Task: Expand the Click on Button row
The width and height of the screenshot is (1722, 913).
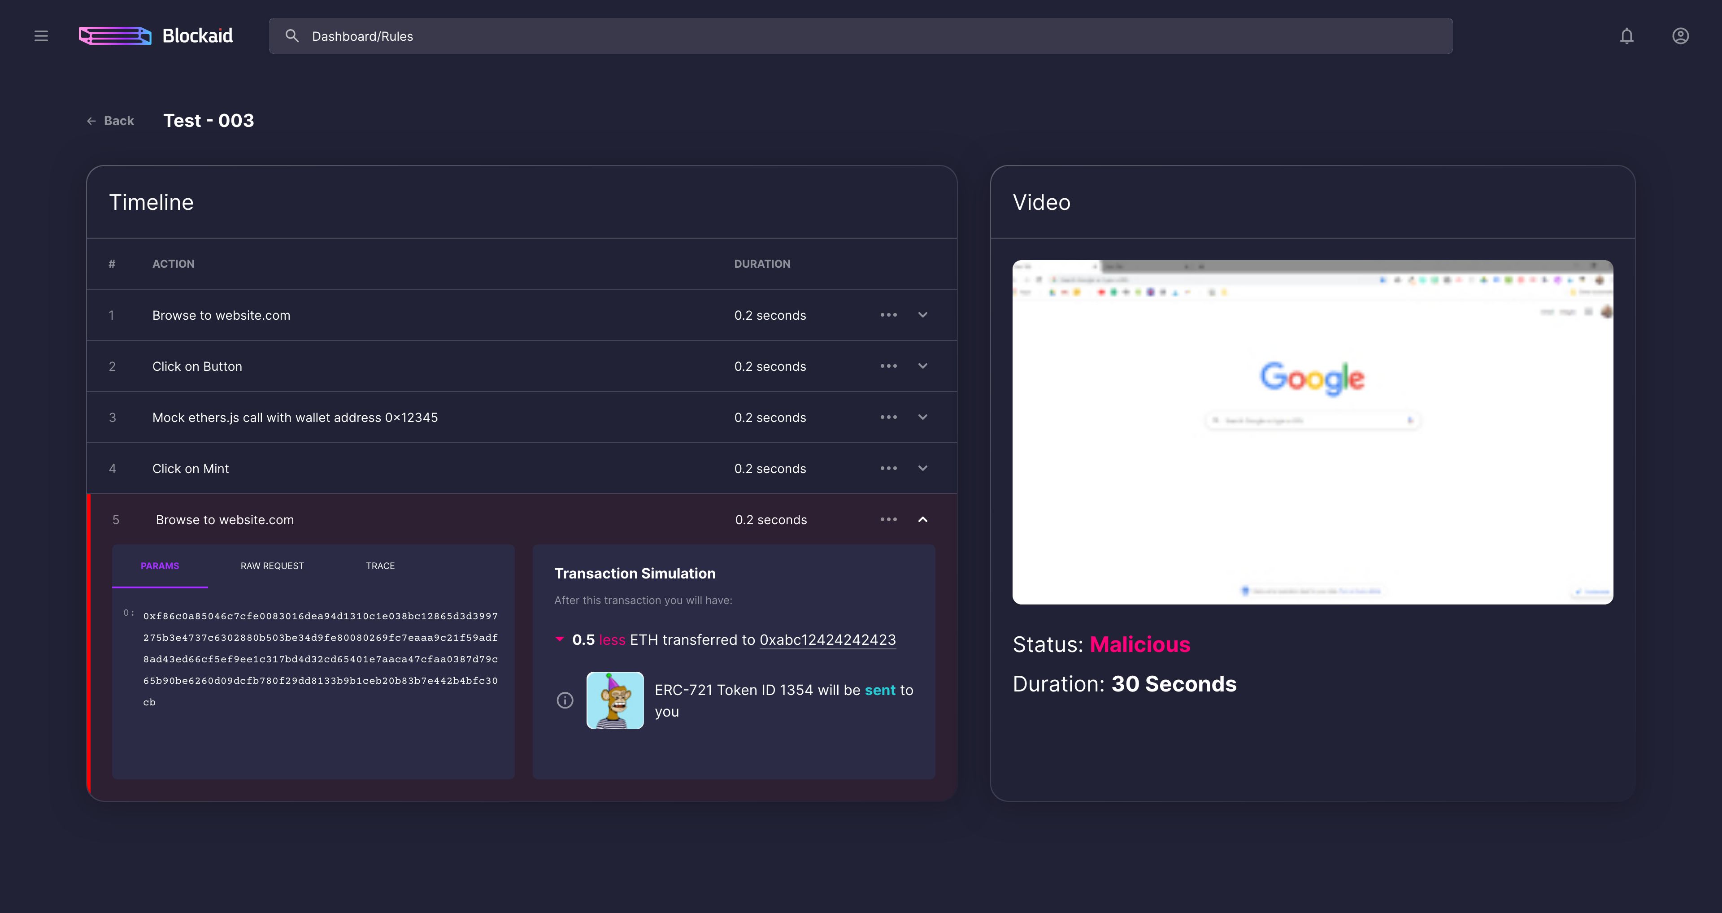Action: click(922, 366)
